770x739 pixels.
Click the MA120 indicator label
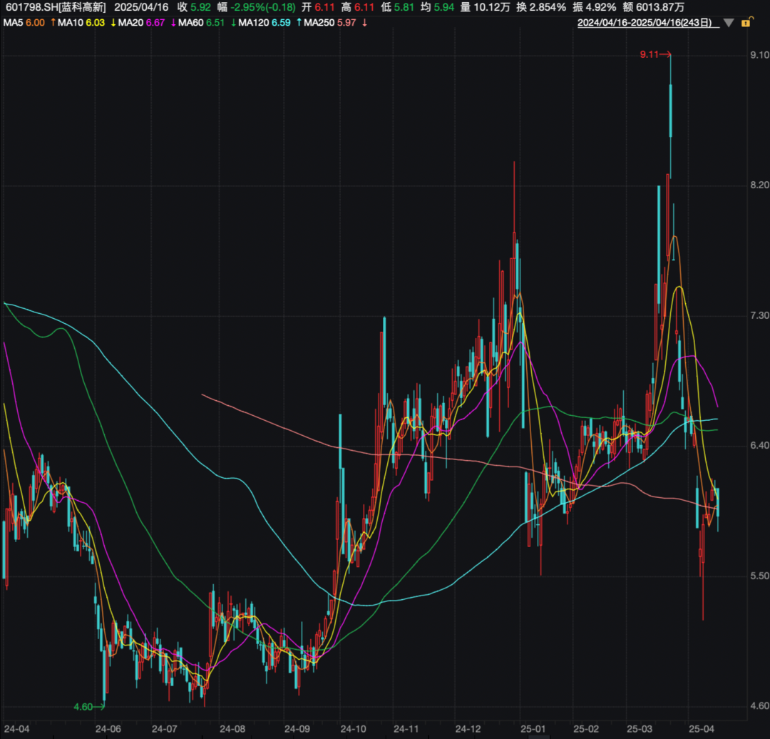(255, 23)
